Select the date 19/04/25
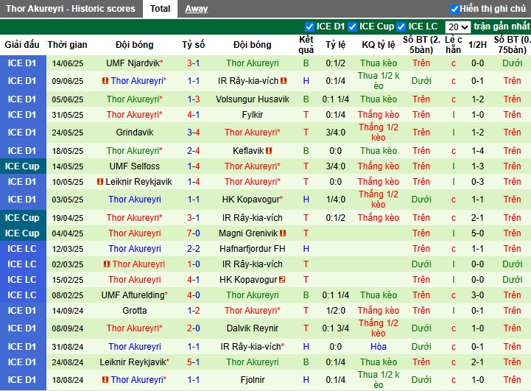 (x=68, y=218)
